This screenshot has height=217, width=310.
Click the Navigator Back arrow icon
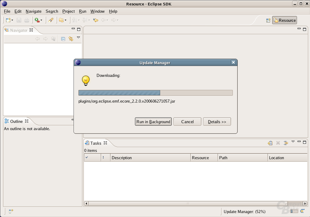pos(38,39)
